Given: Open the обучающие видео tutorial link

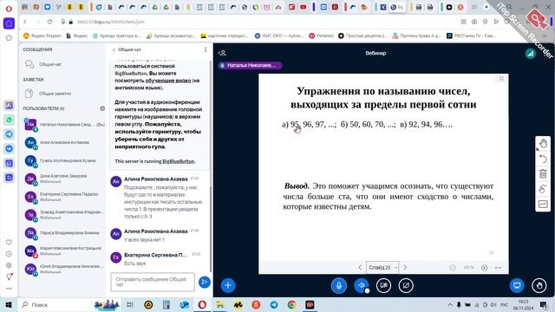Looking at the screenshot, I should (x=167, y=81).
